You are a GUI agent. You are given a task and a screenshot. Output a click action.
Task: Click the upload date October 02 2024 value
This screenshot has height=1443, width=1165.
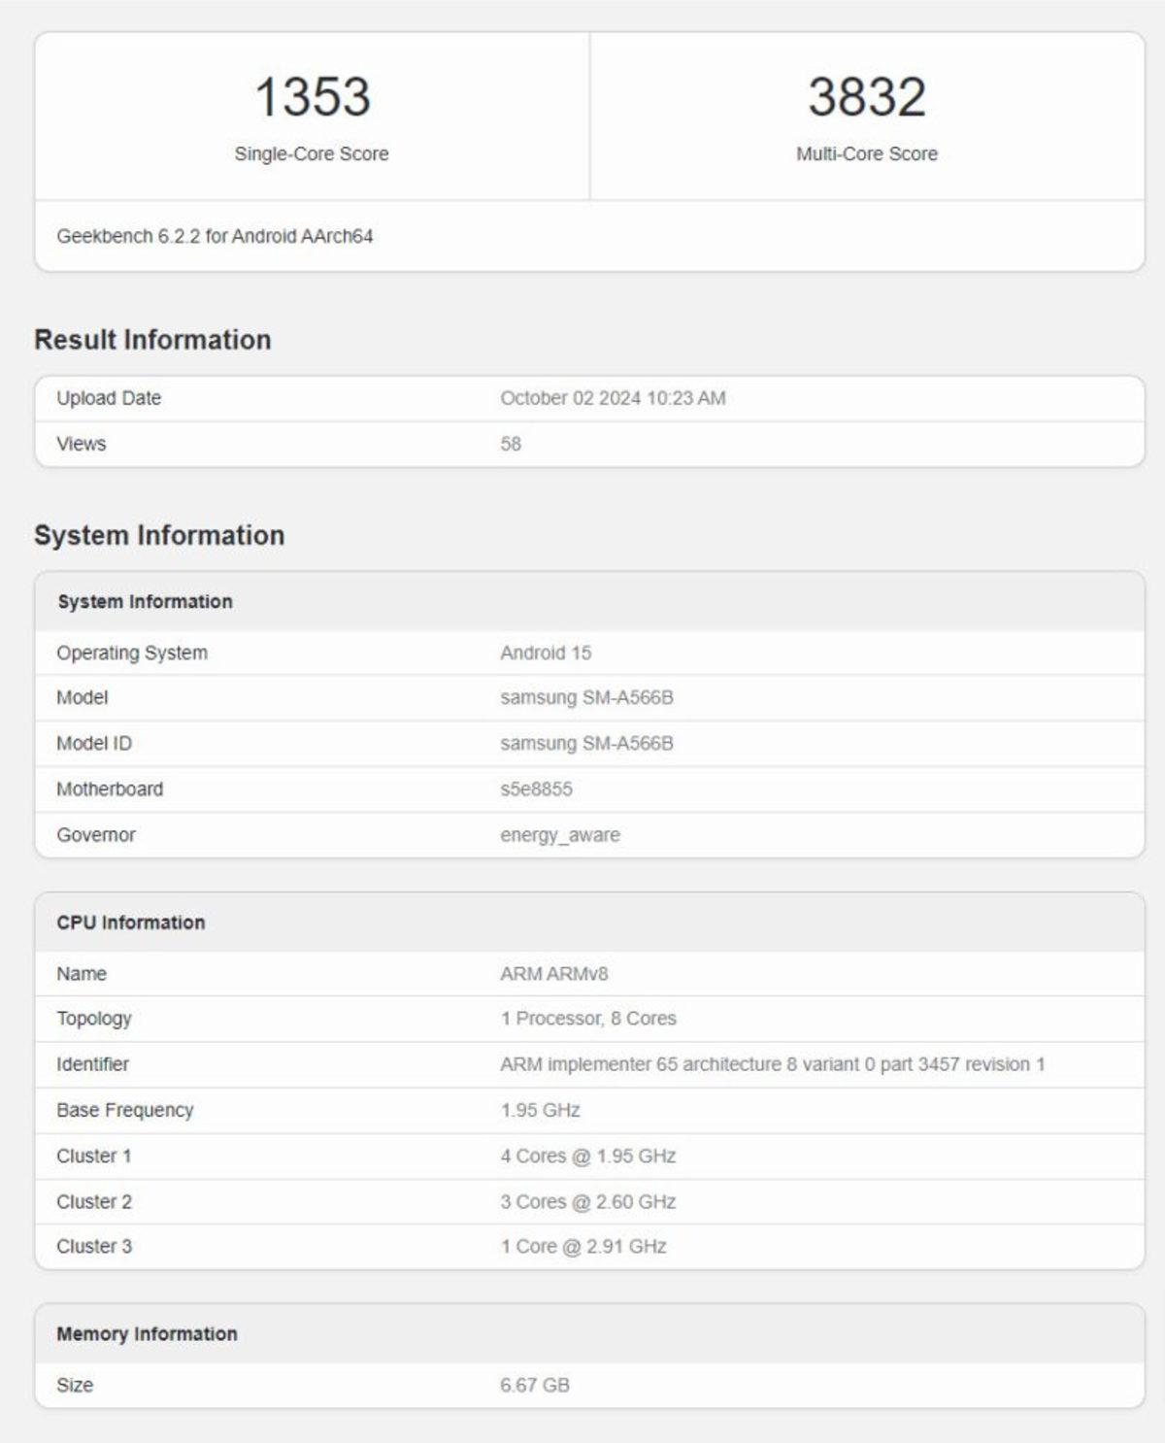613,398
